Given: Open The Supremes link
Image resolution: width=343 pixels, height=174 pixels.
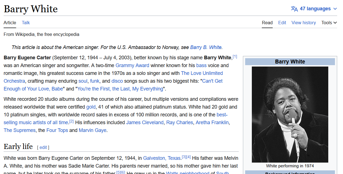Looking at the screenshot, I should coord(19,130).
